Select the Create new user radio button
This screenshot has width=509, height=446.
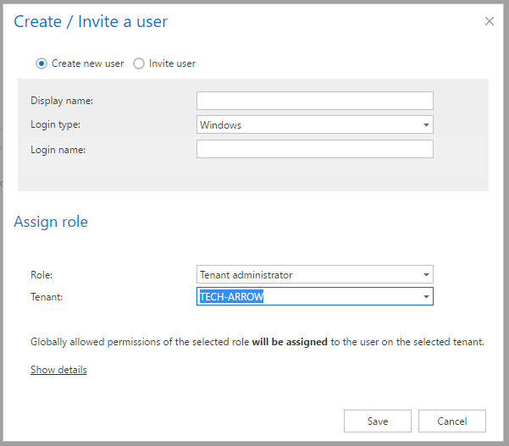(x=41, y=63)
